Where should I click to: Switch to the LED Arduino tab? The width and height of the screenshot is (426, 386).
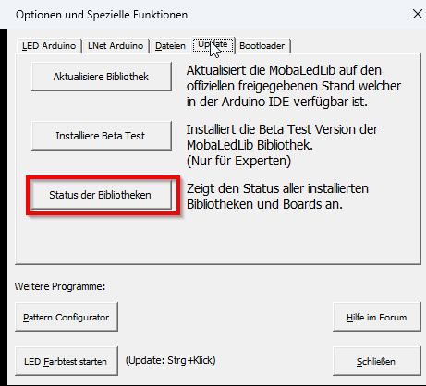coord(49,46)
